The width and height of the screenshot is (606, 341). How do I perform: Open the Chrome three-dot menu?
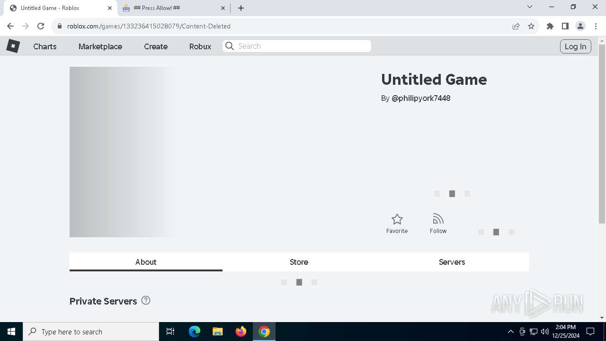click(596, 26)
